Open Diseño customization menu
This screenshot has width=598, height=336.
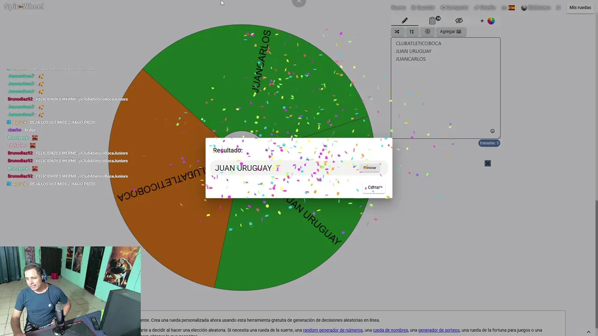pos(484,7)
